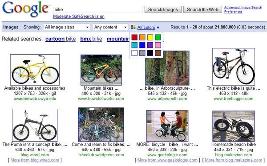
Task: Click the Search the Web button
Action: [202, 9]
